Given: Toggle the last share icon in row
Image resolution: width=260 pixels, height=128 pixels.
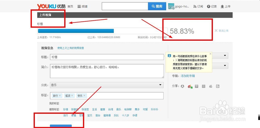Looking at the screenshot, I should pyautogui.click(x=218, y=86).
